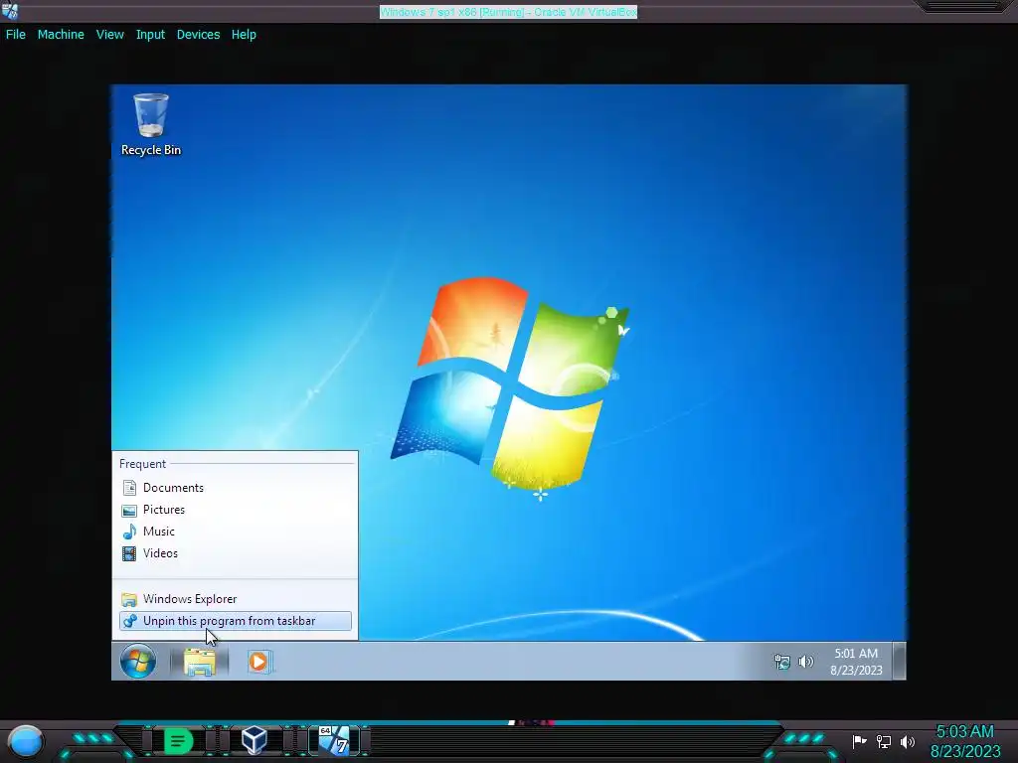Image resolution: width=1018 pixels, height=763 pixels.
Task: Click the host tray volume icon
Action: point(908,741)
